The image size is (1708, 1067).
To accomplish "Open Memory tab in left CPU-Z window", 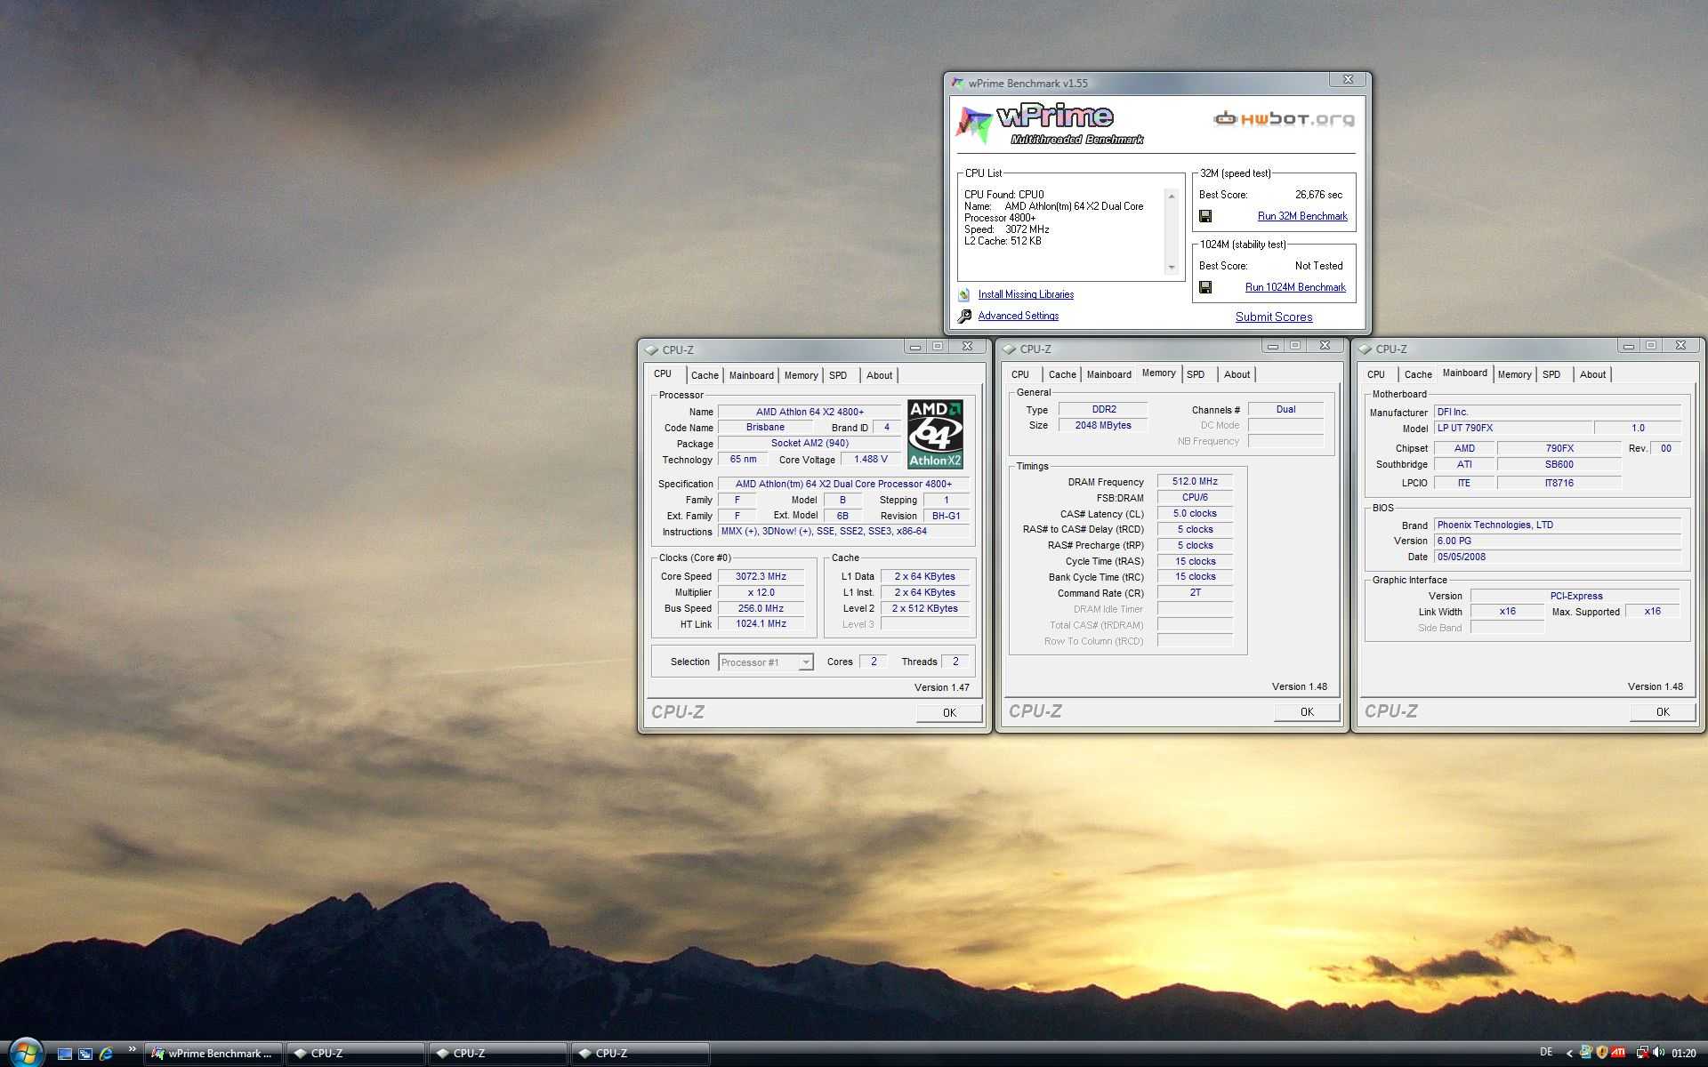I will (x=801, y=375).
